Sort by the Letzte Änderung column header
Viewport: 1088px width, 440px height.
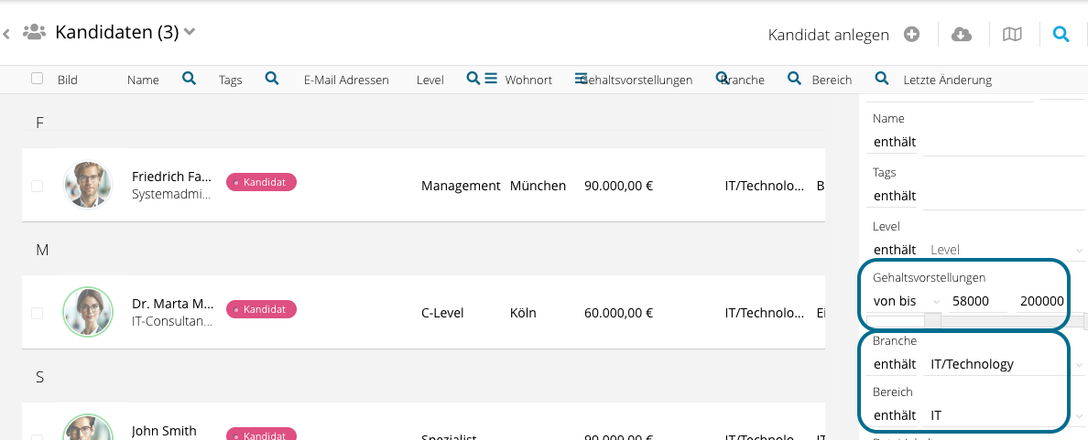[947, 80]
